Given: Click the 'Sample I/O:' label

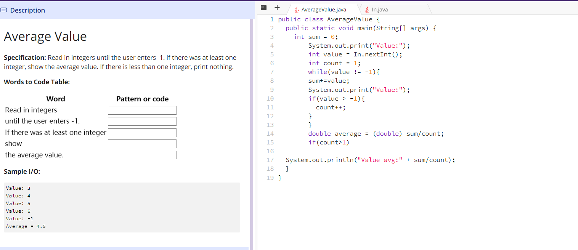Looking at the screenshot, I should tap(22, 171).
